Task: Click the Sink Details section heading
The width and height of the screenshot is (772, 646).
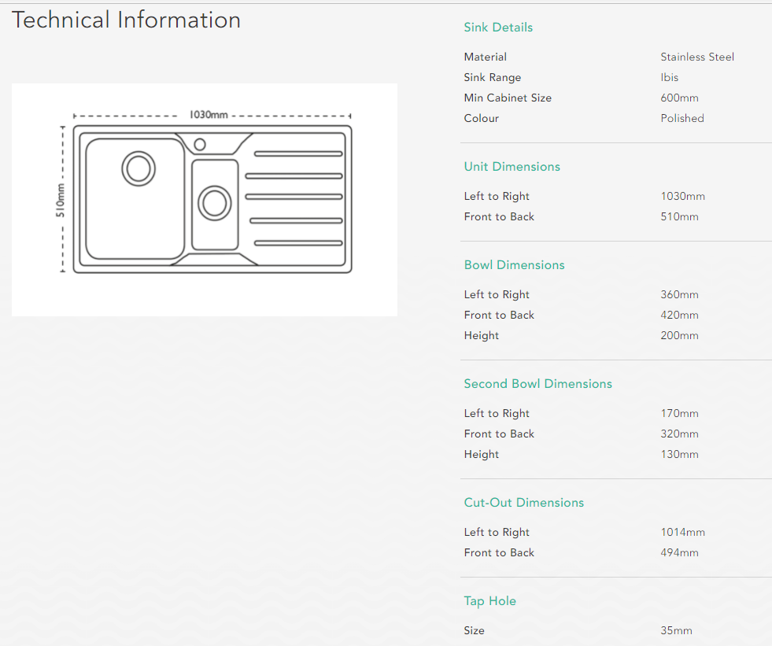Action: tap(498, 28)
